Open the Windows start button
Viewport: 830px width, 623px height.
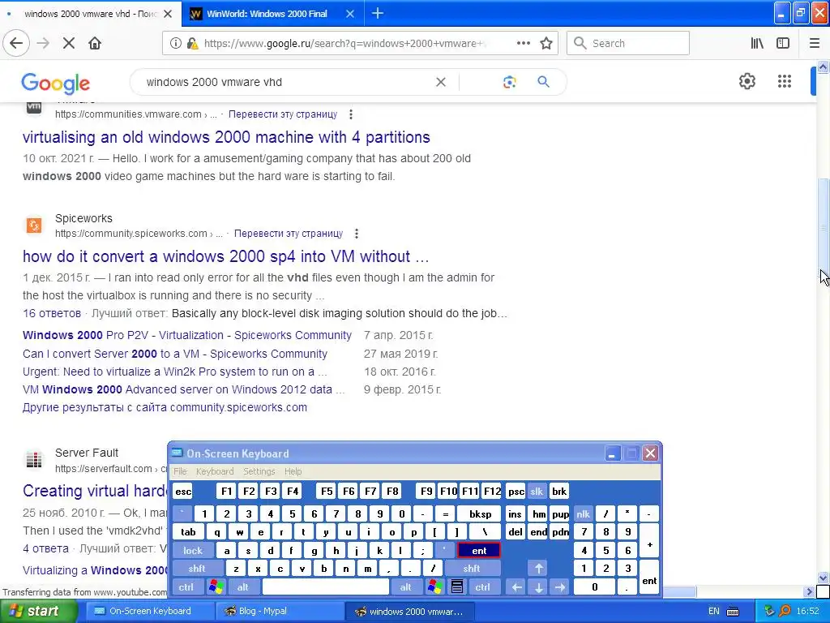click(x=38, y=611)
